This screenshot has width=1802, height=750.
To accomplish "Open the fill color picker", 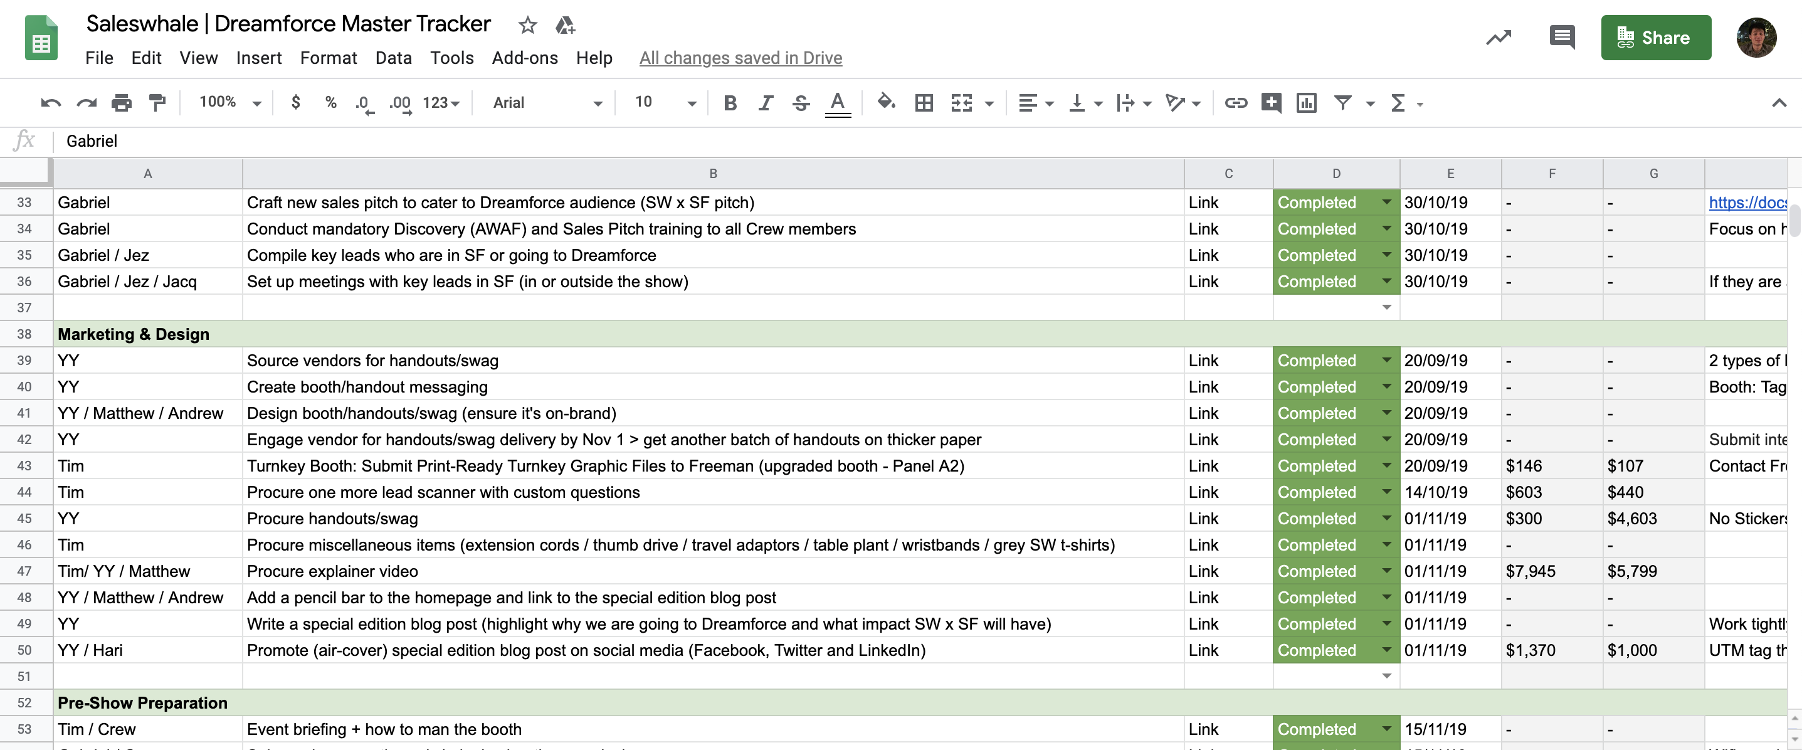I will coord(885,102).
